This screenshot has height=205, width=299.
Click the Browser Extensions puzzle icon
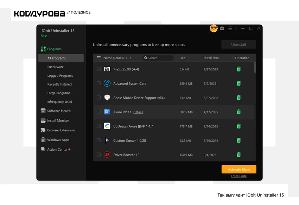point(43,130)
